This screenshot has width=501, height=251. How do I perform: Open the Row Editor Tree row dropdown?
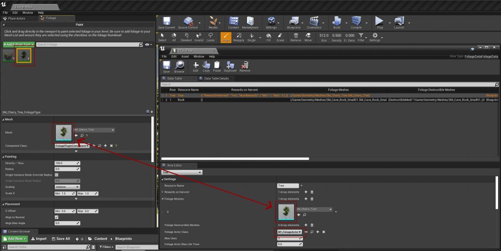tap(182, 172)
